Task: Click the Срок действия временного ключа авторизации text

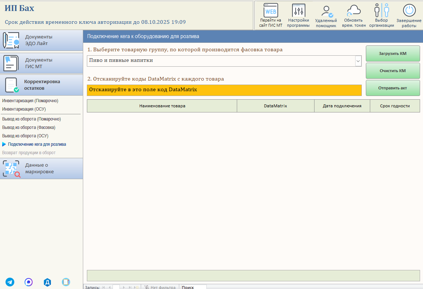Action: [x=95, y=22]
